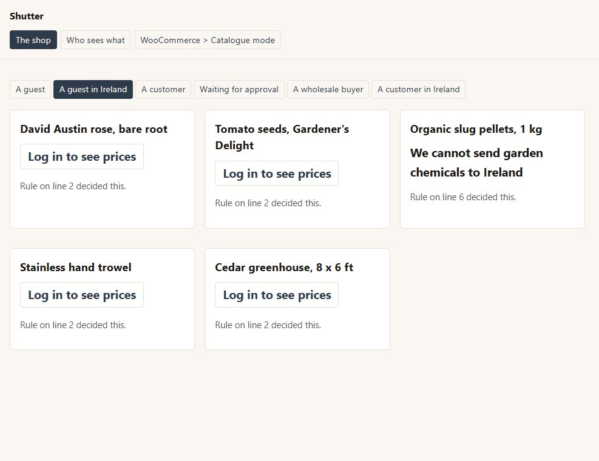Screen dimensions: 599x461
Task: Click the Organic slug pellets, 1 kg title
Action: pos(476,129)
